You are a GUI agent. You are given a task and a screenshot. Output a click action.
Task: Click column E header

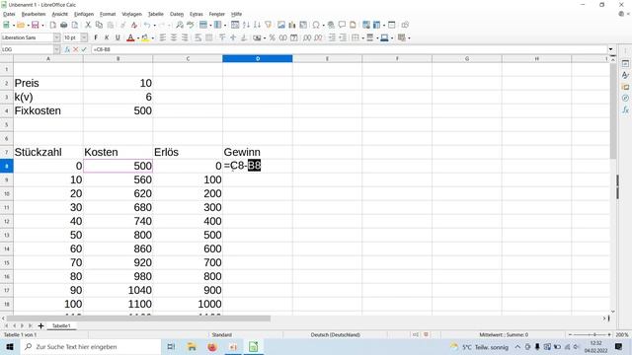coord(327,59)
